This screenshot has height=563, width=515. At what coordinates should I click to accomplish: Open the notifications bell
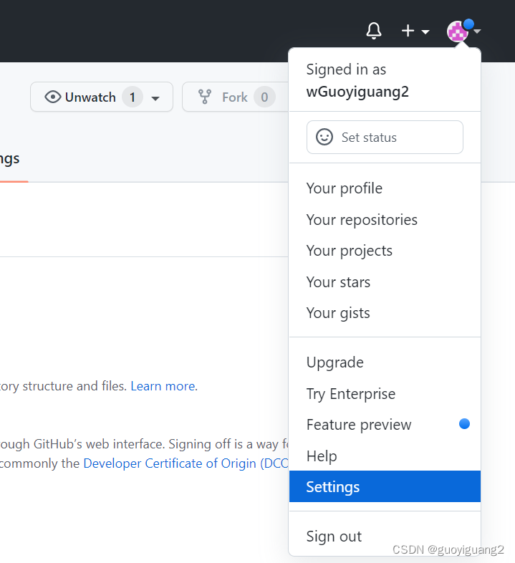(373, 31)
